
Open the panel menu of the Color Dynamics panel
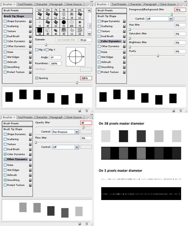click(x=185, y=5)
